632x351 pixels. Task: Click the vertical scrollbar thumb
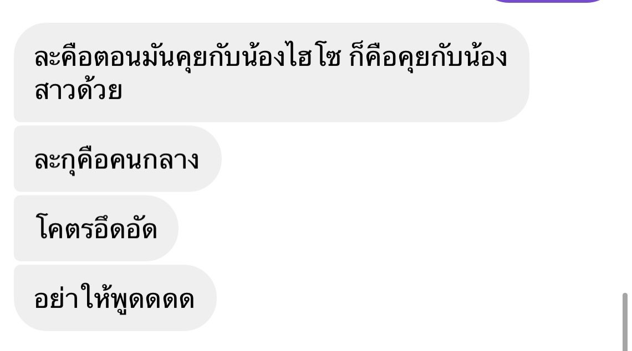(x=625, y=322)
